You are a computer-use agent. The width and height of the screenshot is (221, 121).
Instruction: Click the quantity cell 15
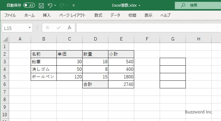(95, 77)
